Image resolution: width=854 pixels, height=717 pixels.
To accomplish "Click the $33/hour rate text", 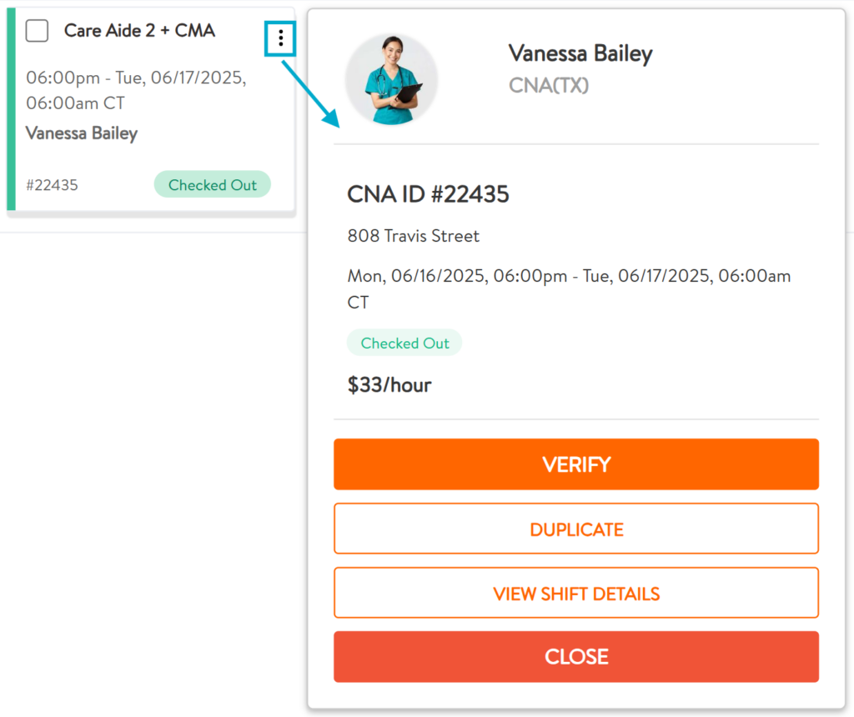I will coord(389,385).
